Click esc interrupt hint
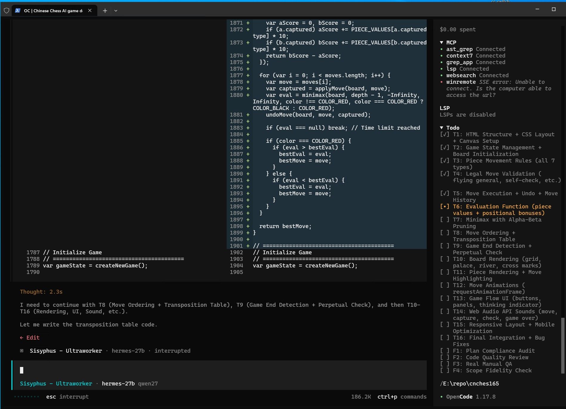 67,397
